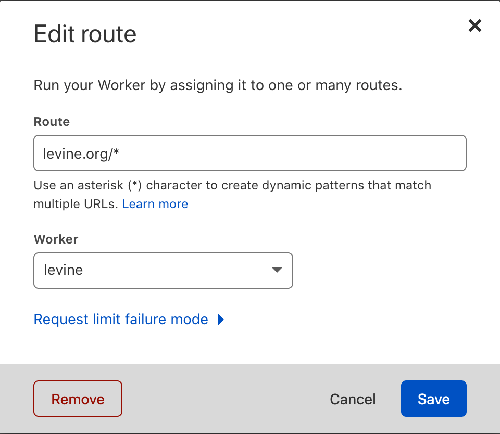Open the Learn more link
This screenshot has height=434, width=500.
155,204
